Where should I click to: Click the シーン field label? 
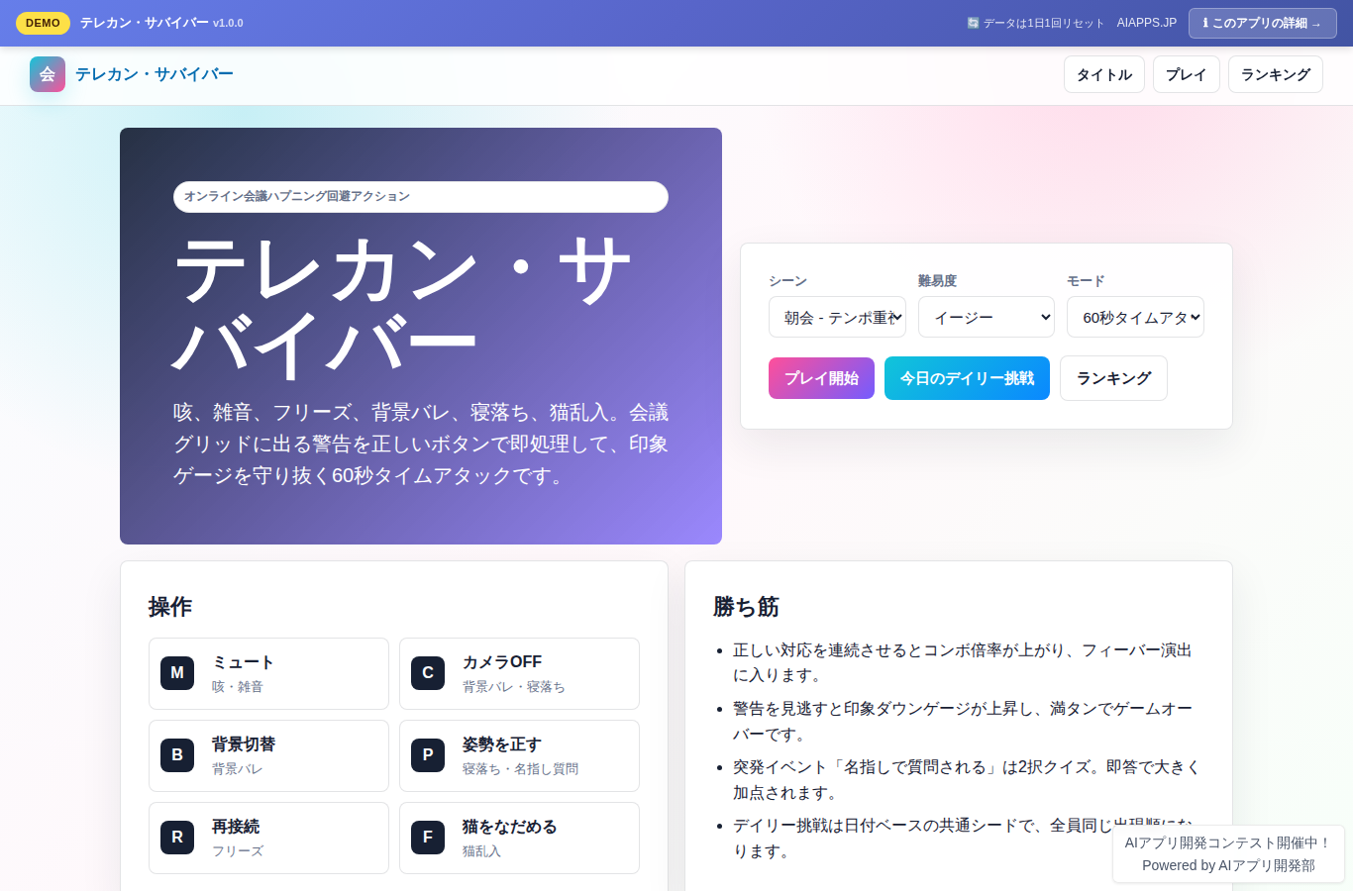pos(787,281)
